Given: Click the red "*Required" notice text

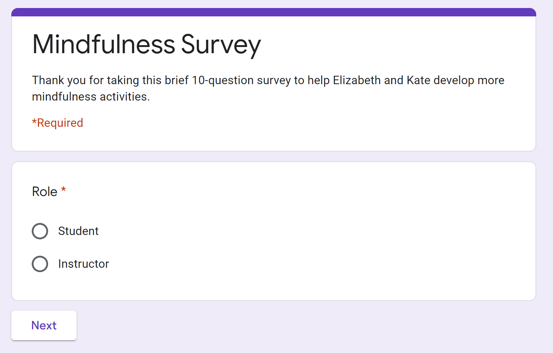Looking at the screenshot, I should pos(58,123).
